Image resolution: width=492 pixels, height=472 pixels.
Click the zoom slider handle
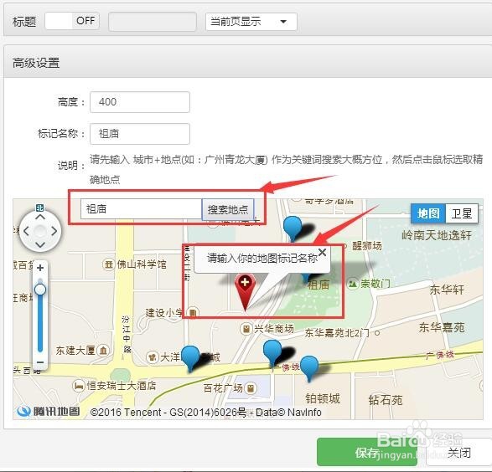(40, 289)
